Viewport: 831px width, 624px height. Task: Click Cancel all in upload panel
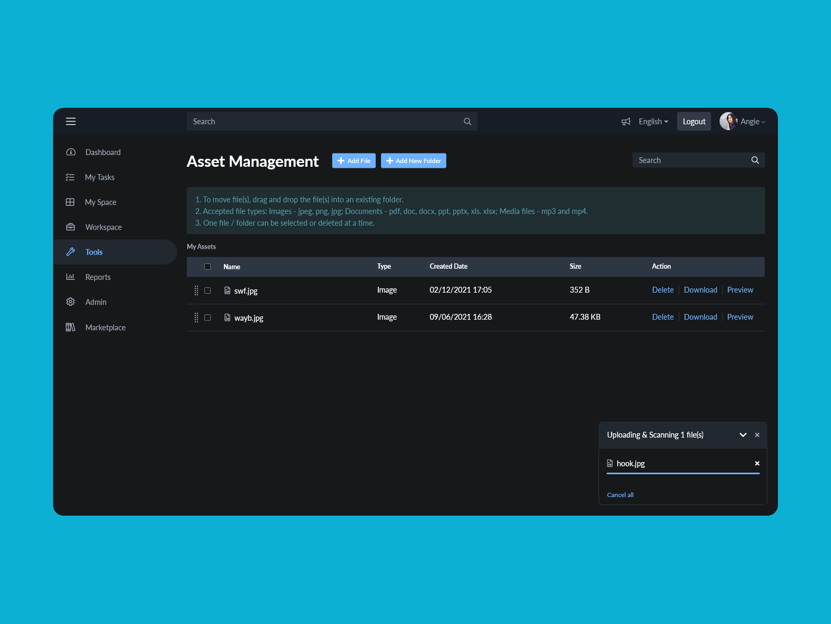click(x=620, y=495)
